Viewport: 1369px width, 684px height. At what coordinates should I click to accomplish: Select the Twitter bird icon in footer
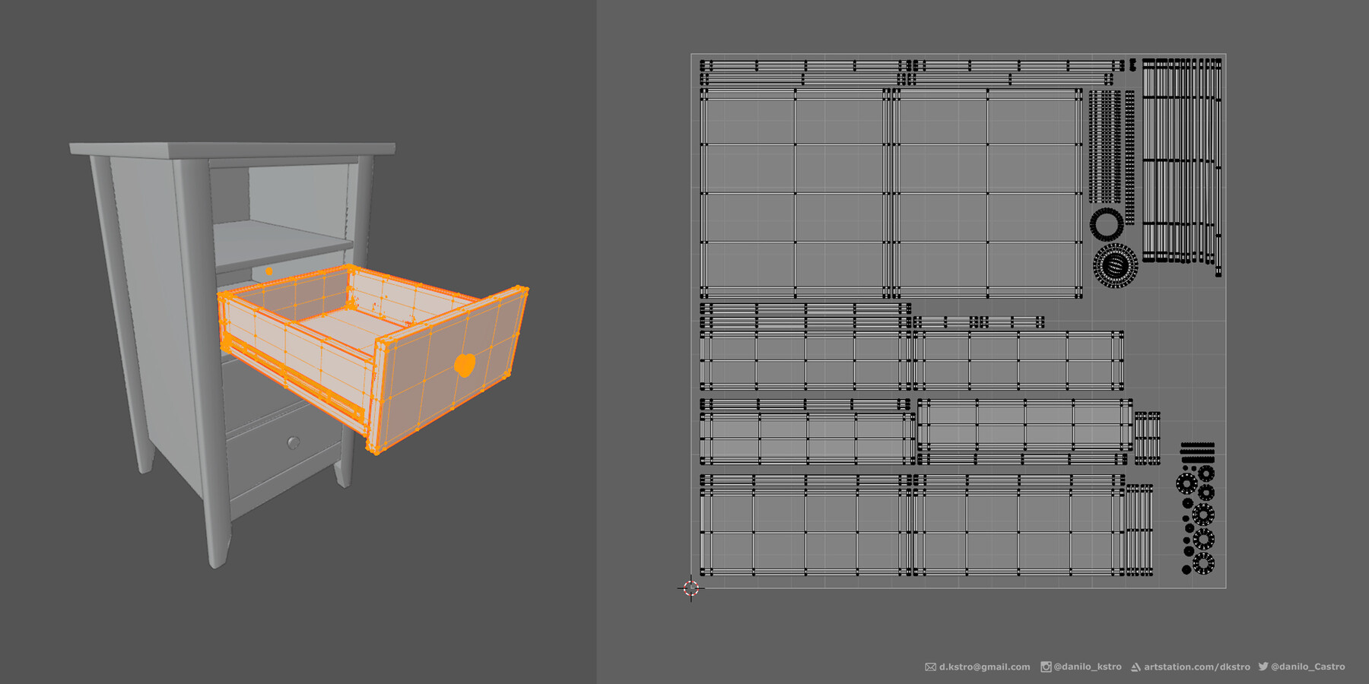click(1263, 667)
